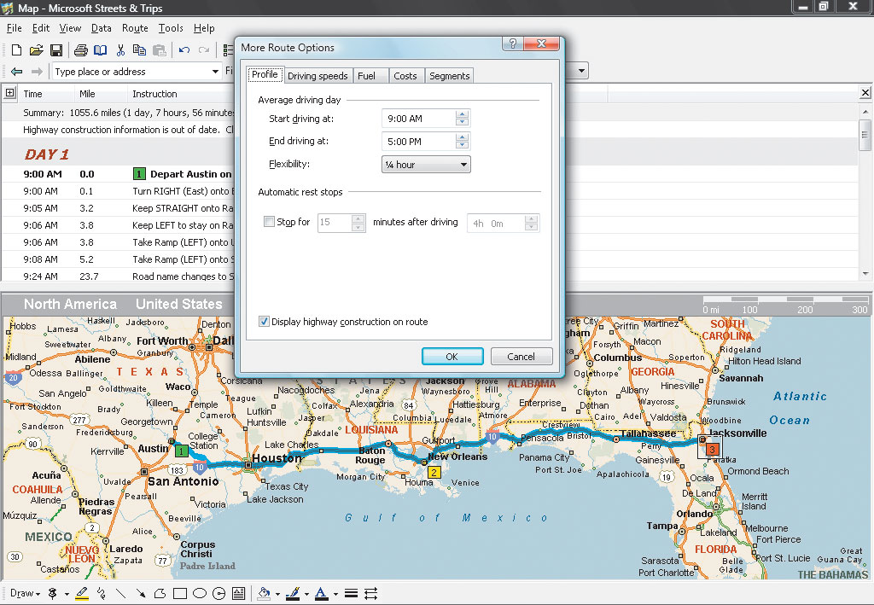Cut using the scissors icon
Viewport: 874px width, 605px height.
[x=120, y=50]
